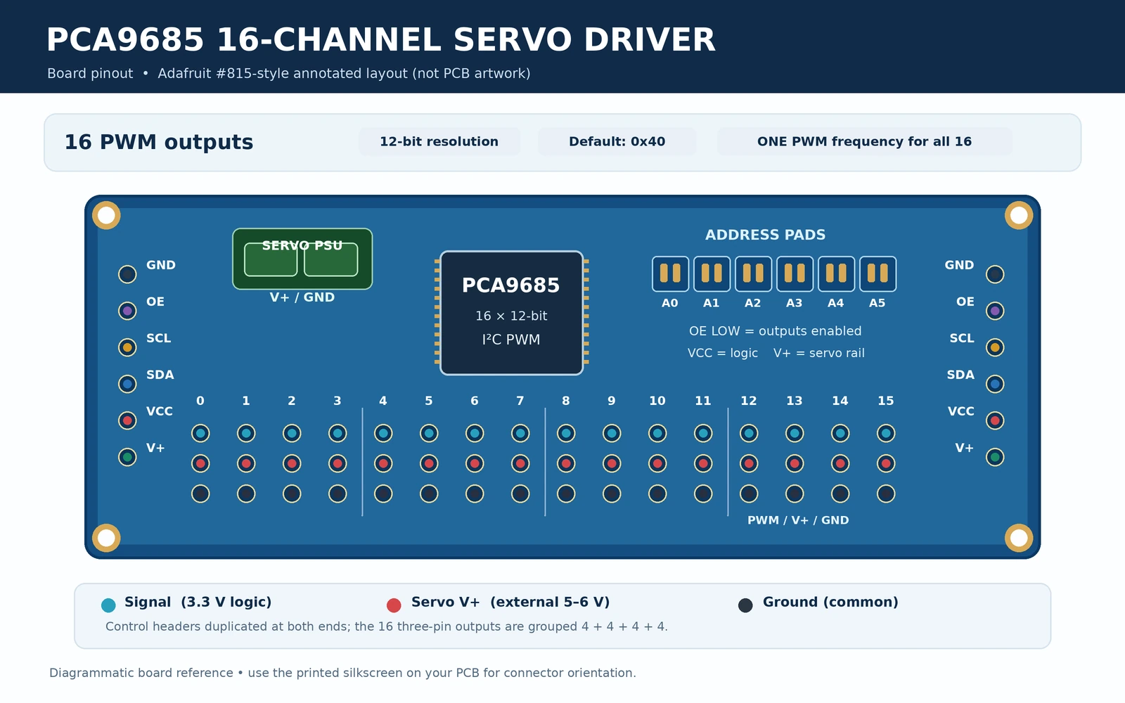
Task: Click the right-side VCC header pin
Action: pyautogui.click(x=995, y=420)
